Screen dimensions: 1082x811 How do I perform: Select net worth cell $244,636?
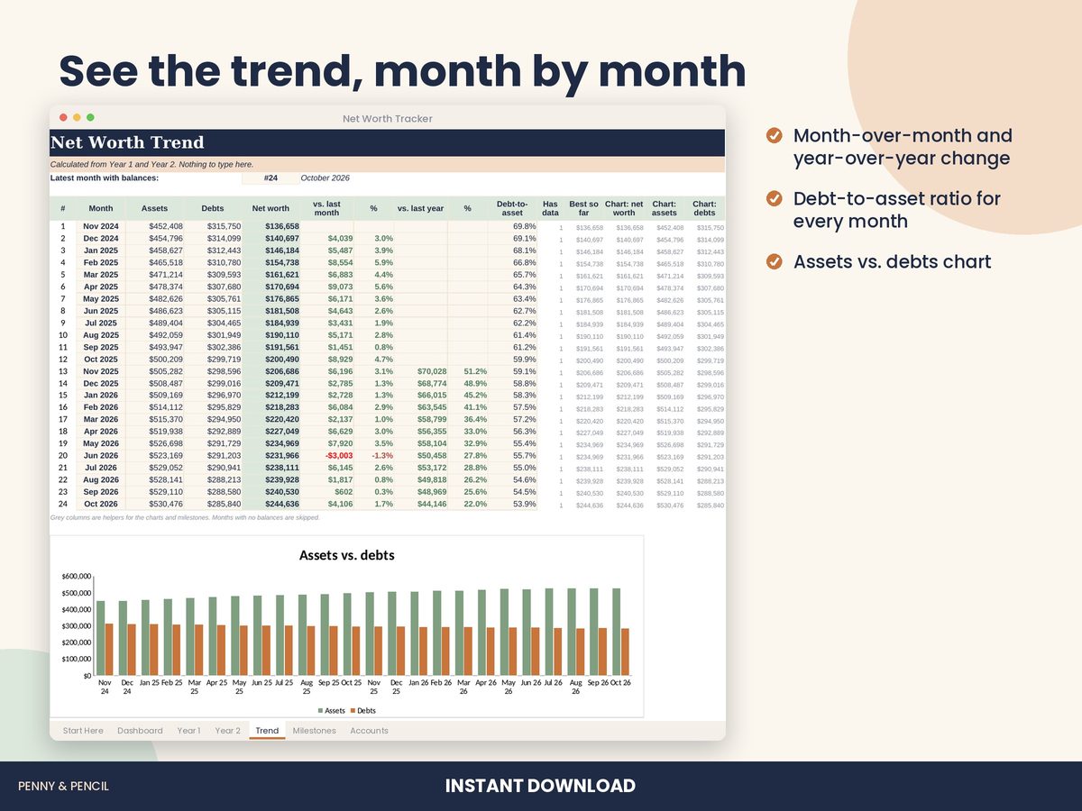coord(270,504)
